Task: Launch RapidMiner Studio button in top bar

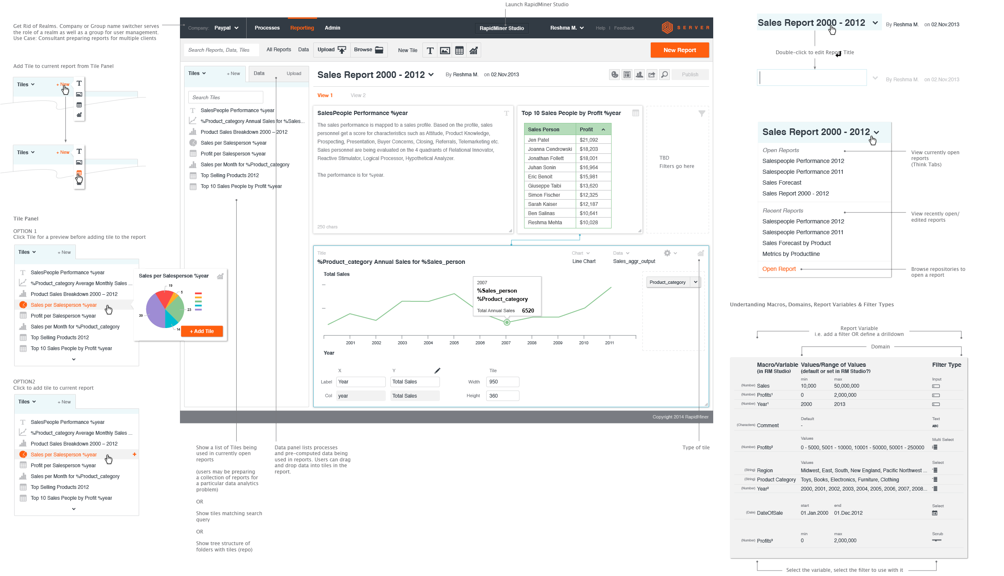Action: pyautogui.click(x=502, y=28)
